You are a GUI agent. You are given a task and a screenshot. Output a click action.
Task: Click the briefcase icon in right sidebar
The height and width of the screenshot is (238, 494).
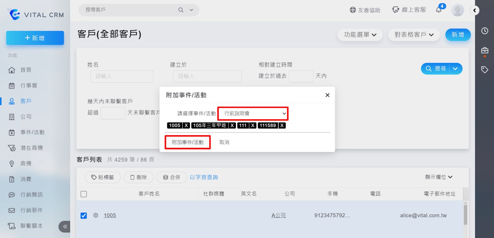(484, 50)
